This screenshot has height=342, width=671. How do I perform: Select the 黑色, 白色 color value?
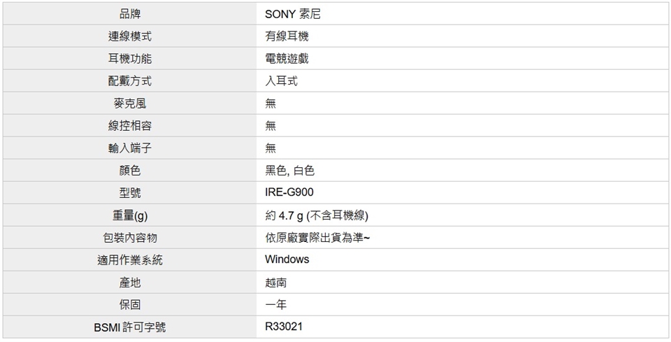tap(289, 171)
